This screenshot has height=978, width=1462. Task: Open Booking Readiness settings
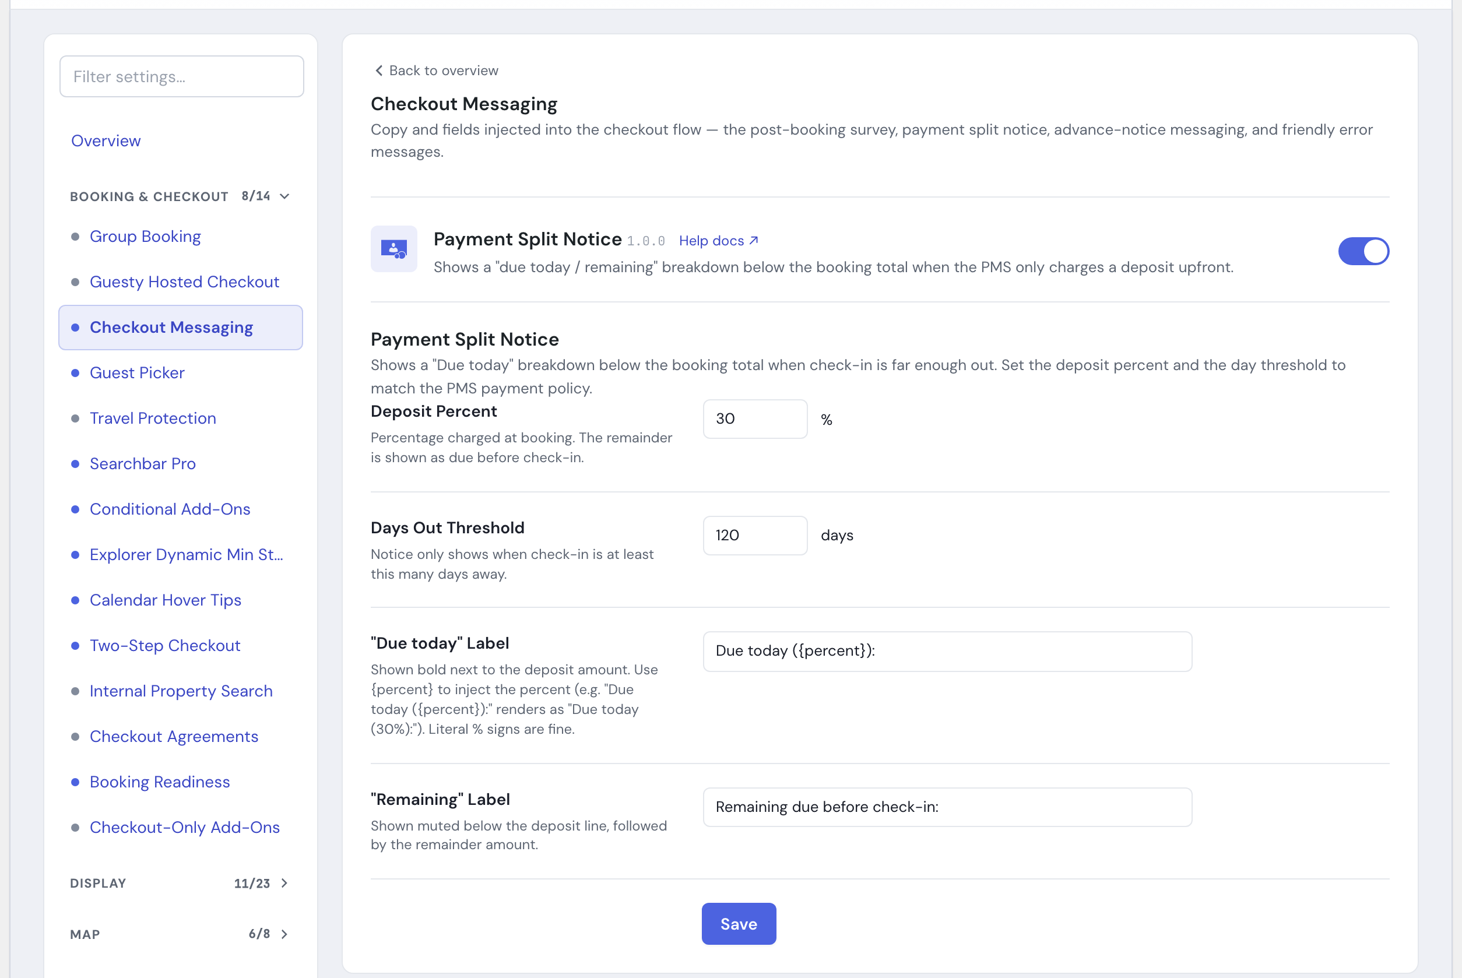[160, 782]
